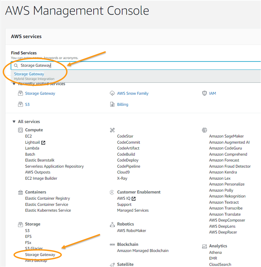
Task: Click the Storage category disk icon
Action: [x=20, y=224]
